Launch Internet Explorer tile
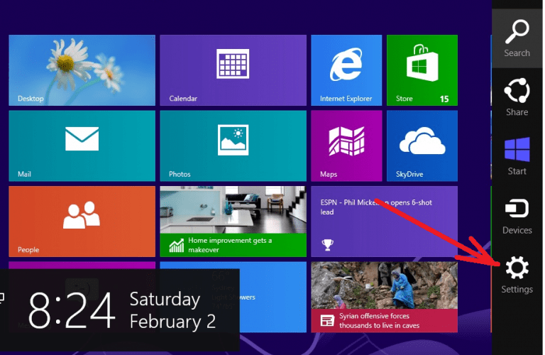545x355 pixels. pos(346,70)
